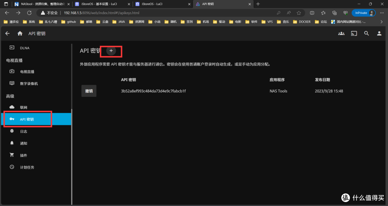
Task: Open github bookmarks folder
Action: click(x=69, y=22)
